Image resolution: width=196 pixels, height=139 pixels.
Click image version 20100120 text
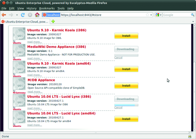point(45,84)
